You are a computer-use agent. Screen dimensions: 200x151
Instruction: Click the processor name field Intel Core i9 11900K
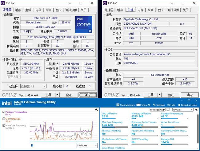46,18
